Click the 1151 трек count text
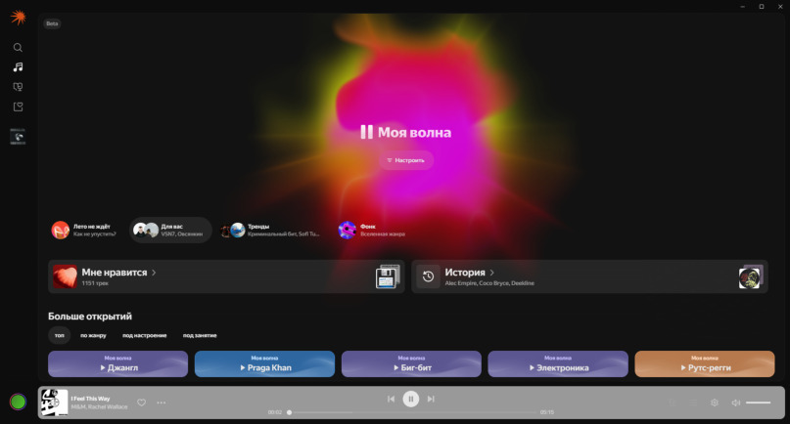 click(95, 283)
